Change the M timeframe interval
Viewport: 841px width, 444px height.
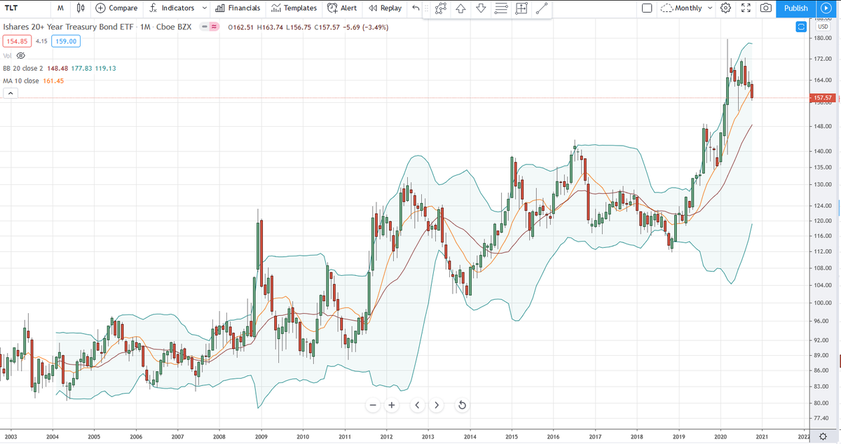pos(62,8)
